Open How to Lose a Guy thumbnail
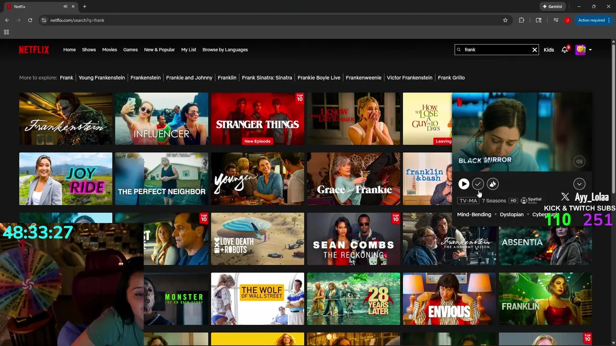Screen dimensions: 616x346 click(x=427, y=119)
